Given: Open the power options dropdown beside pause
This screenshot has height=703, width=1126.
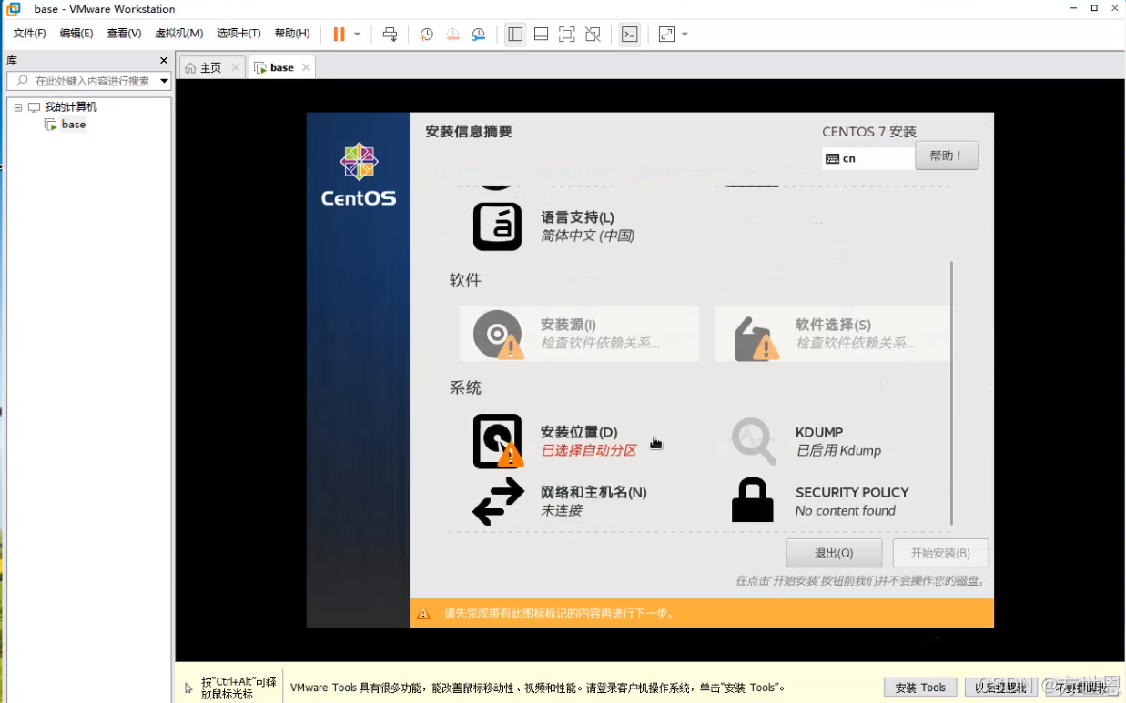Looking at the screenshot, I should tap(357, 35).
